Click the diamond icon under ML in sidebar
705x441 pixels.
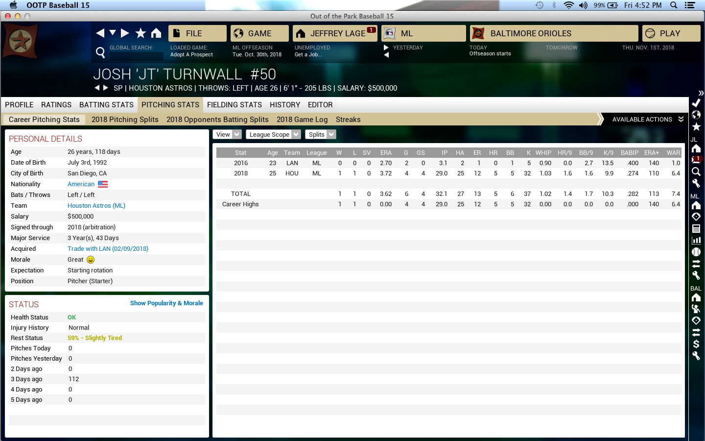(696, 217)
